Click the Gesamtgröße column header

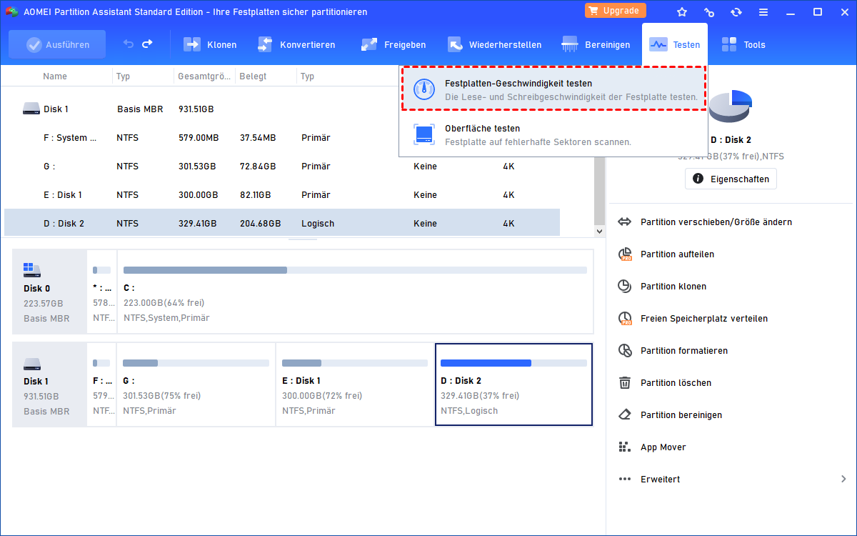[204, 76]
